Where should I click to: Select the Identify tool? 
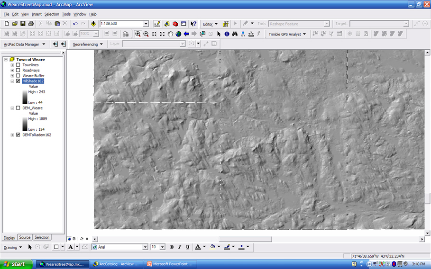[227, 34]
